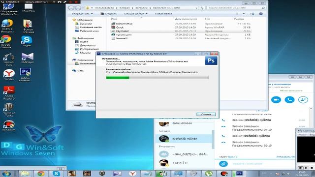
Task: Open Google Chrome desktop shortcut
Action: coord(6,41)
